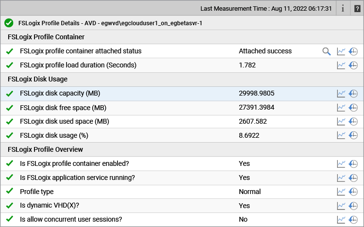The width and height of the screenshot is (364, 227).
Task: Open history for FSLogix disk capacity
Action: coord(353,94)
